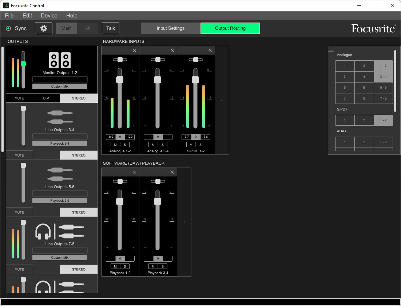Remove the S/PDIF 1-2 channel with X
This screenshot has height=306, width=401.
(210, 50)
